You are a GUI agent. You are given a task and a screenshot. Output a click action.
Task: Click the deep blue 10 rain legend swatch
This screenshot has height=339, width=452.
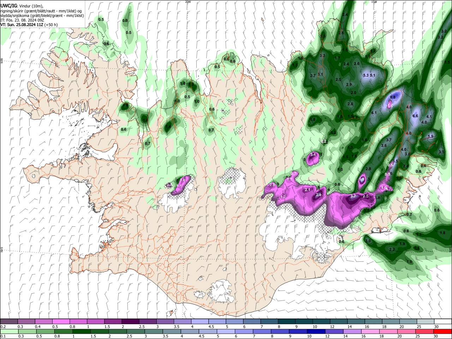(x=316, y=331)
